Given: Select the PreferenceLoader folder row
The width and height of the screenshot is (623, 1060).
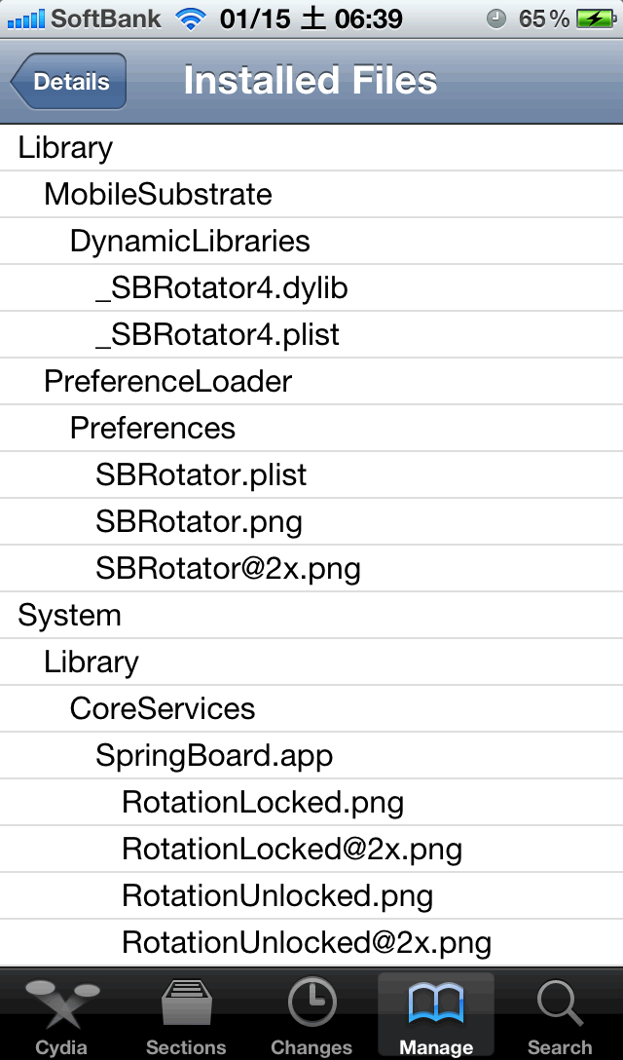Looking at the screenshot, I should (167, 382).
